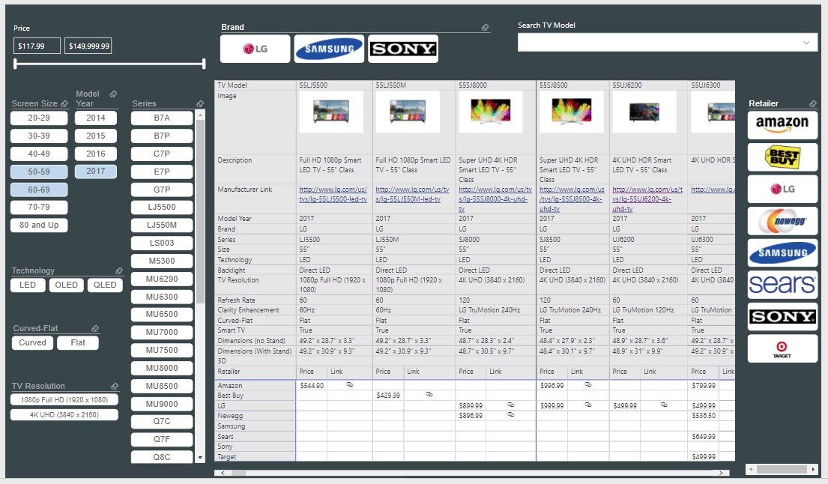
Task: Click table horizontal scroll right arrow
Action: [x=722, y=473]
